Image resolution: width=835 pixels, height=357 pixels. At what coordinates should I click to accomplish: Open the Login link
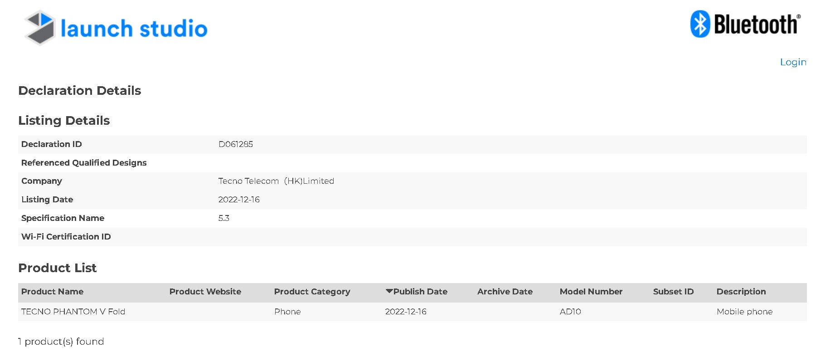click(x=793, y=62)
